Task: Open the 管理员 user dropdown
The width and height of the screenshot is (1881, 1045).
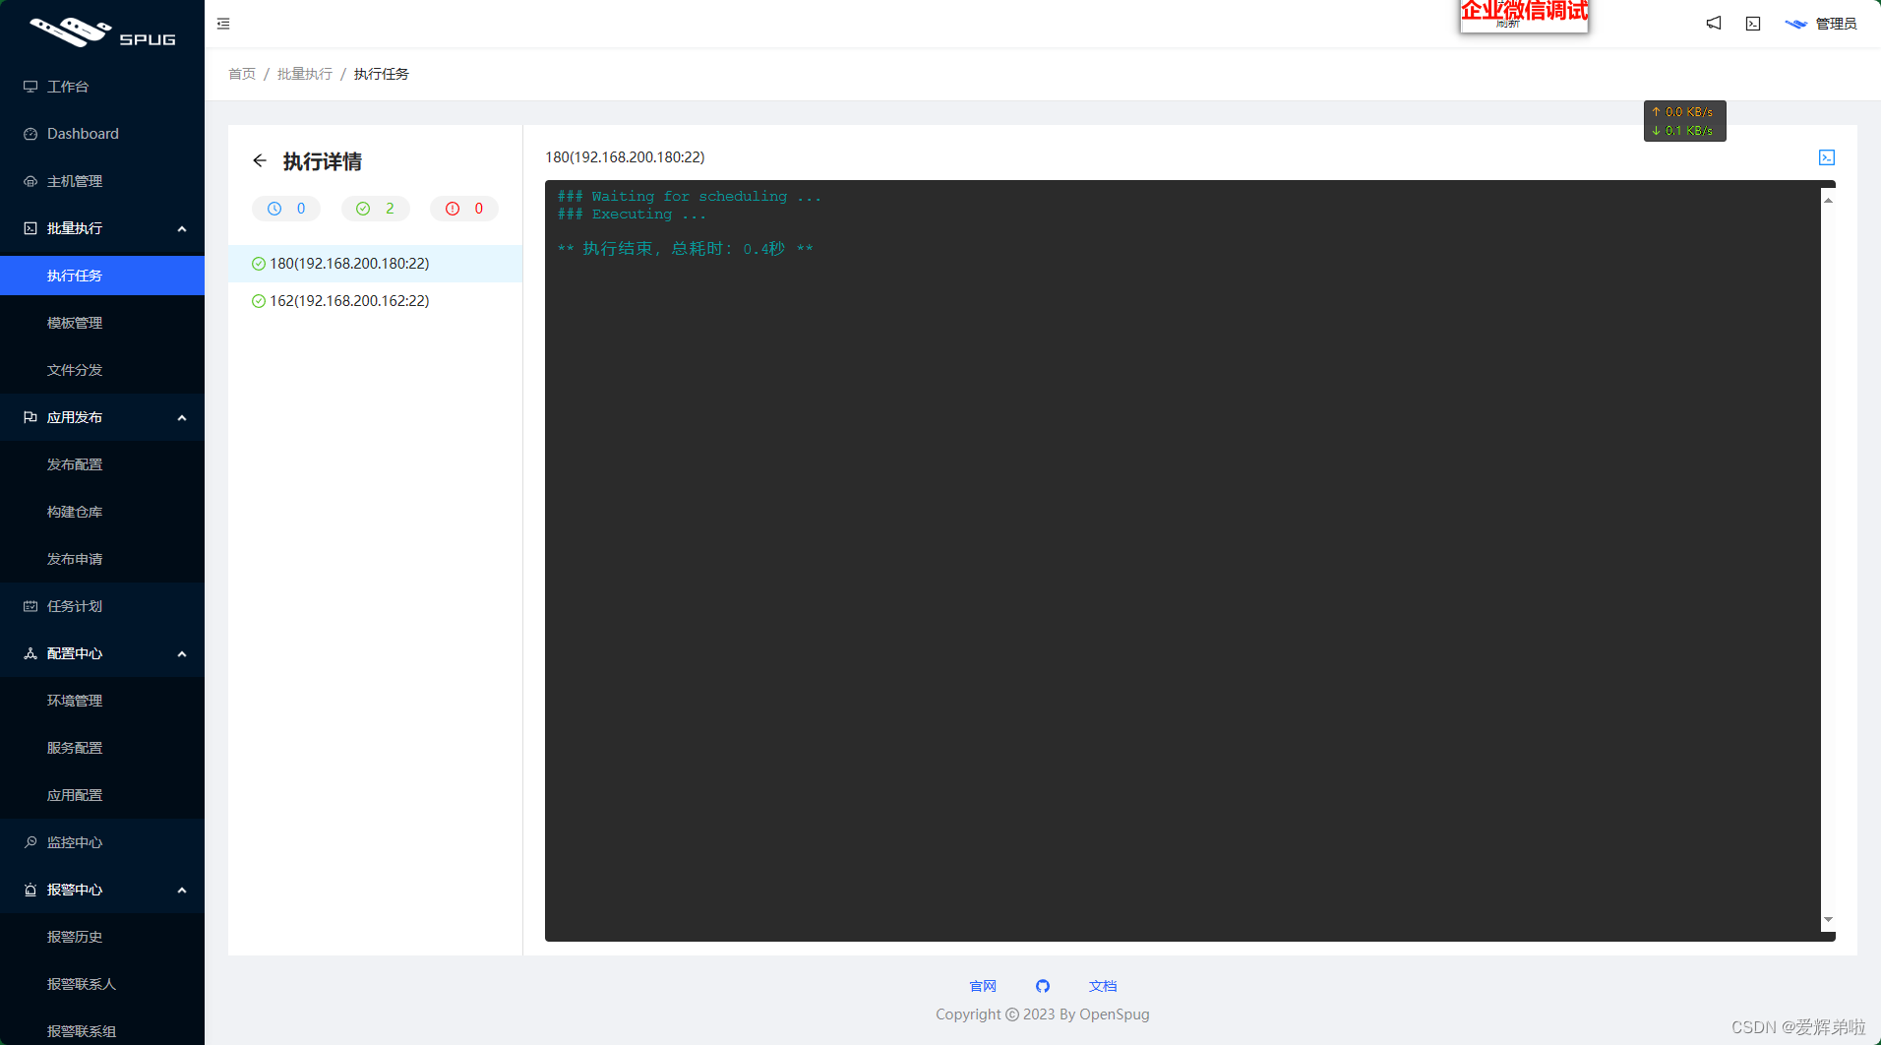Action: (x=1820, y=24)
